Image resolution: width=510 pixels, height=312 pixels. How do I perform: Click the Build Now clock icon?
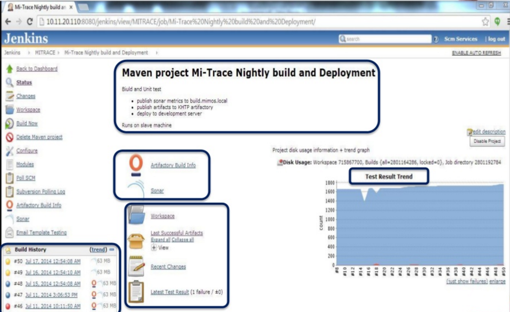coord(10,123)
